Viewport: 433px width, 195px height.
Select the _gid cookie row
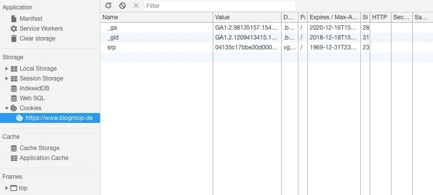pos(267,38)
